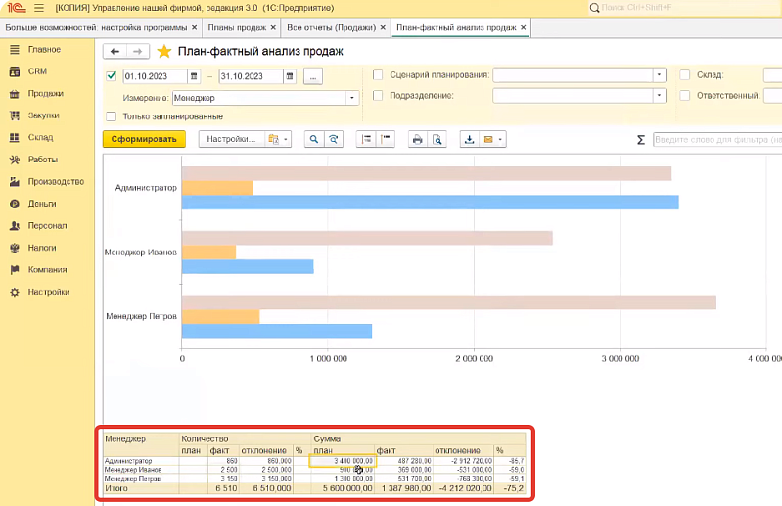
Task: Open period selection ellipsis button
Action: tap(313, 76)
